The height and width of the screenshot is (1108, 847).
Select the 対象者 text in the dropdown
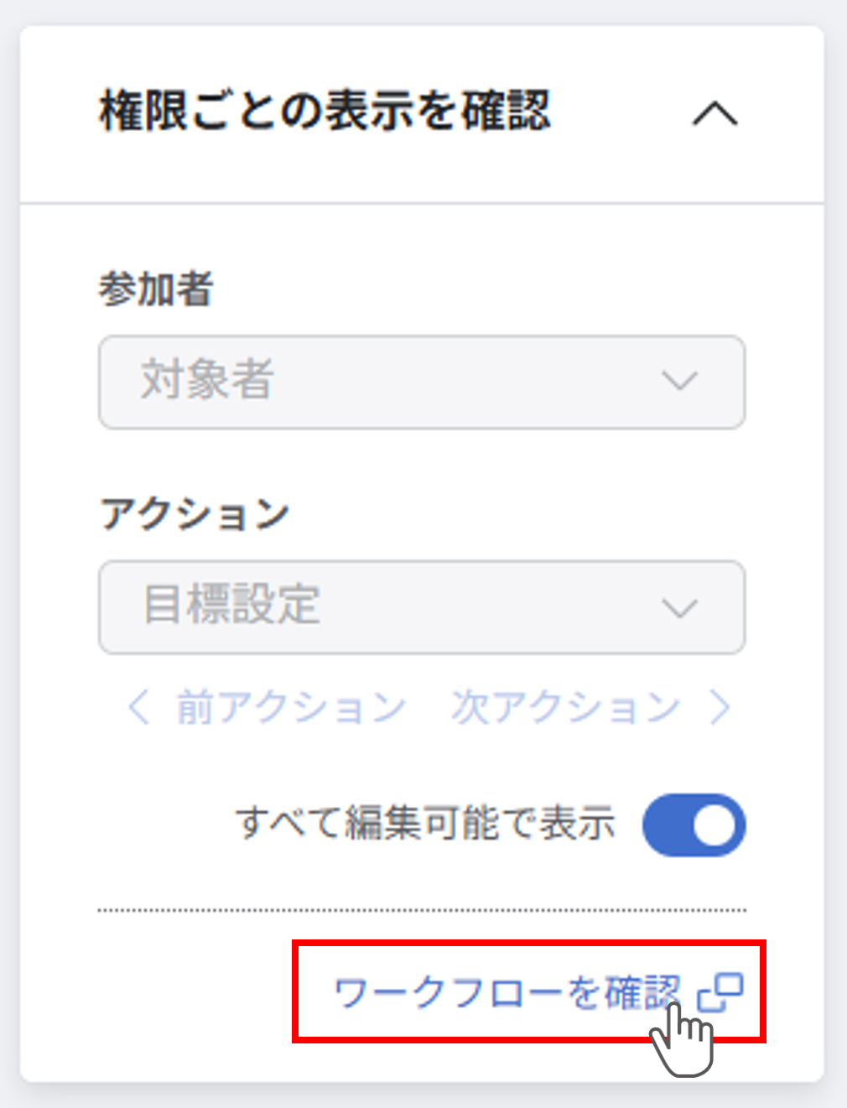(207, 380)
